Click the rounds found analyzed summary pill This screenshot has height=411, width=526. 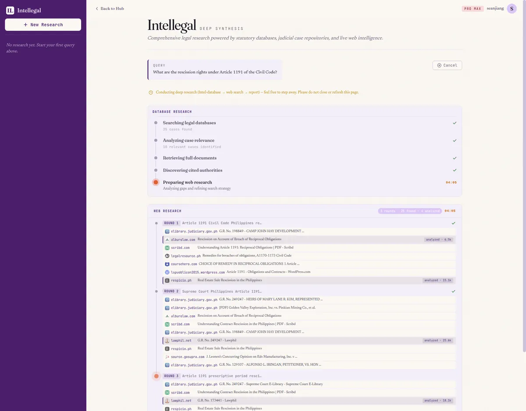coord(410,211)
